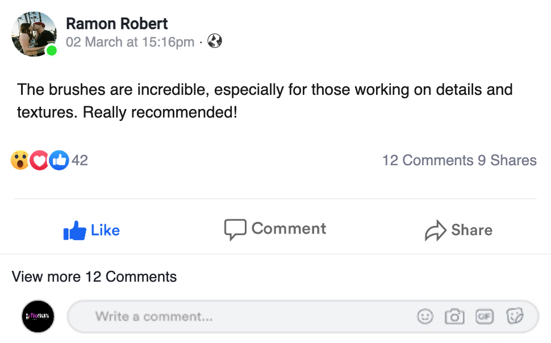The width and height of the screenshot is (551, 343).
Task: Click the red heart reaction icon
Action: [39, 161]
